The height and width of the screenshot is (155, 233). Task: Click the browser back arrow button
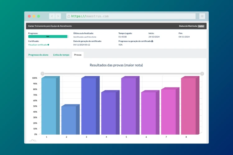52,16
